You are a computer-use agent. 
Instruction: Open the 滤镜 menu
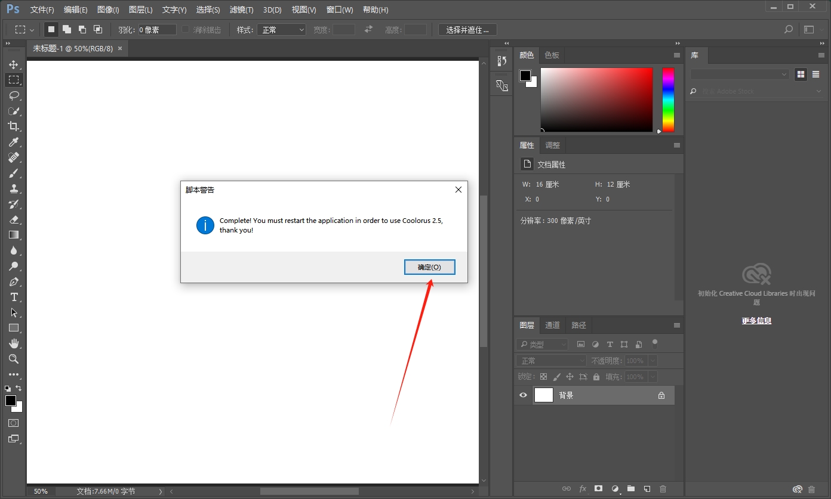click(241, 10)
